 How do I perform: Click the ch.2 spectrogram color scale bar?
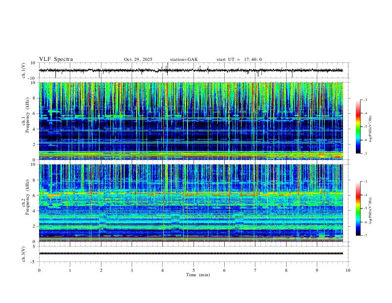(x=358, y=208)
